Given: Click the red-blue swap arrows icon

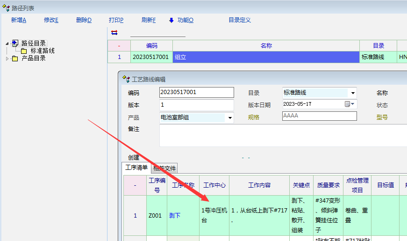Looking at the screenshot, I should [114, 33].
